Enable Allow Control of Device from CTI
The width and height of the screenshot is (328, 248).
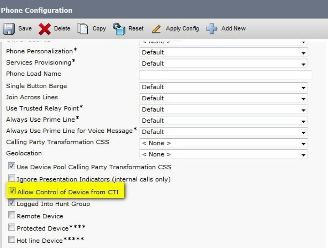[12, 192]
